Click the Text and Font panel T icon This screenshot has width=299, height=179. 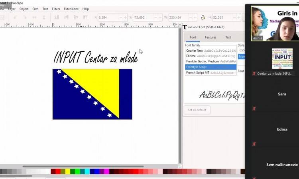(x=185, y=27)
